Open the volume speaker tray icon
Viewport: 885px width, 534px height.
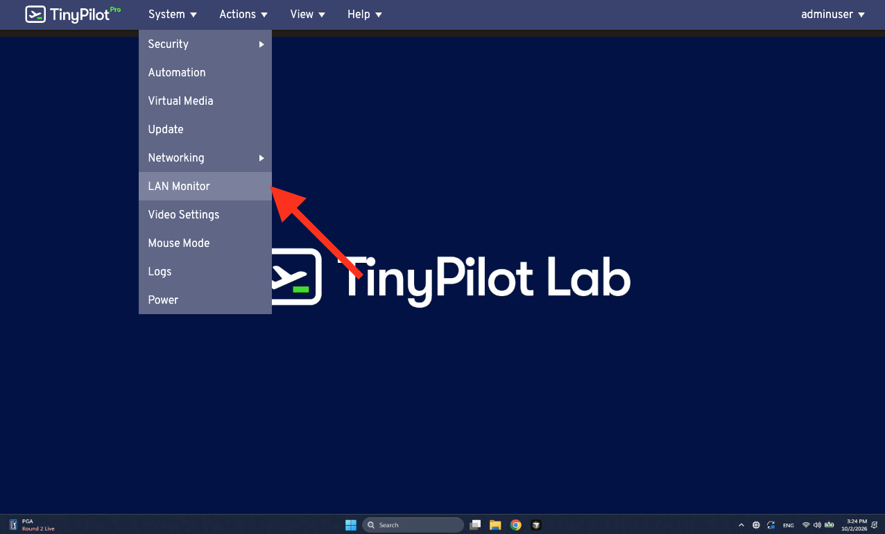click(x=817, y=525)
